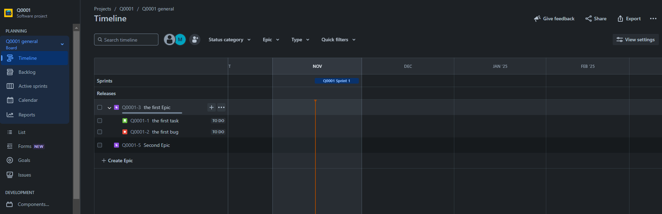The image size is (662, 214).
Task: Open the Quick filters dropdown
Action: 339,40
